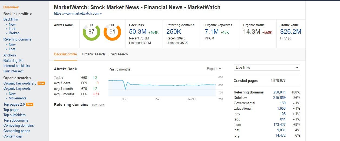The width and height of the screenshot is (340, 141).
Task: Switch to the Backlink profile tab
Action: click(65, 54)
